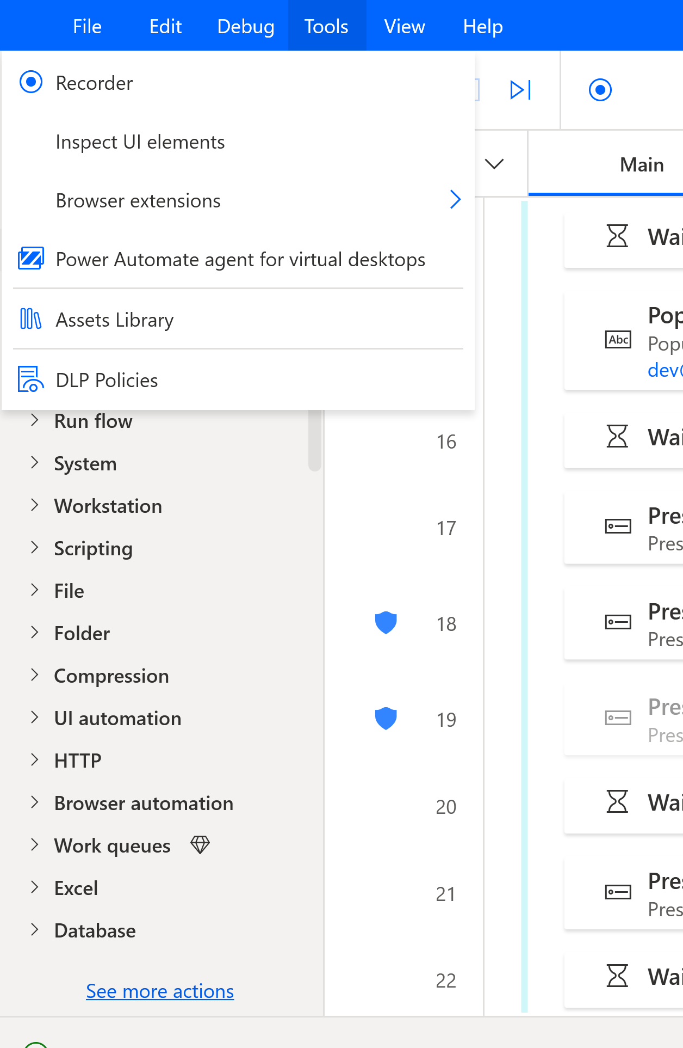Screen dimensions: 683x1048
Task: Open the View menu
Action: (x=405, y=26)
